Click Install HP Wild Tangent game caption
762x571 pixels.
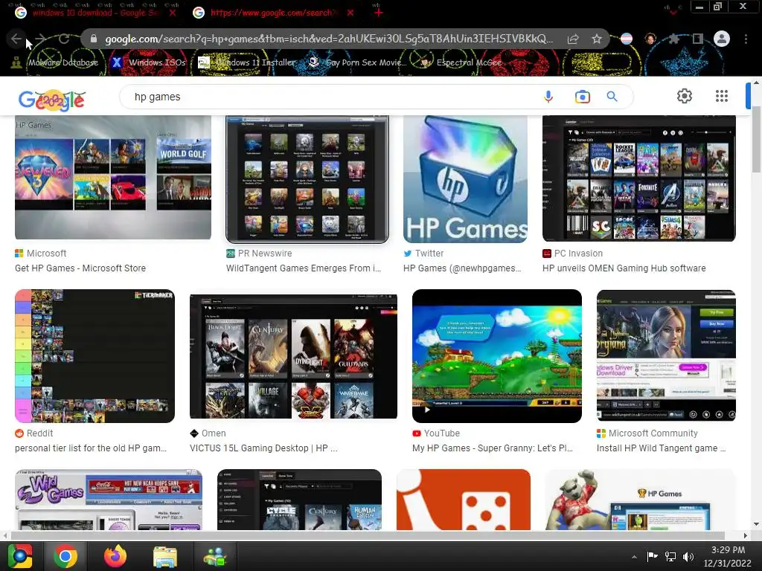tap(661, 448)
